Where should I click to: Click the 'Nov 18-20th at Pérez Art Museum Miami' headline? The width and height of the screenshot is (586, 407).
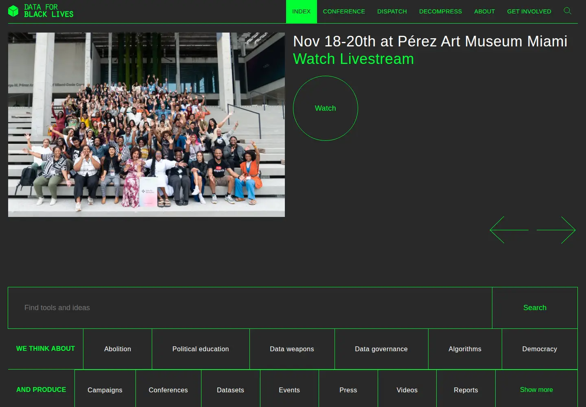(430, 42)
